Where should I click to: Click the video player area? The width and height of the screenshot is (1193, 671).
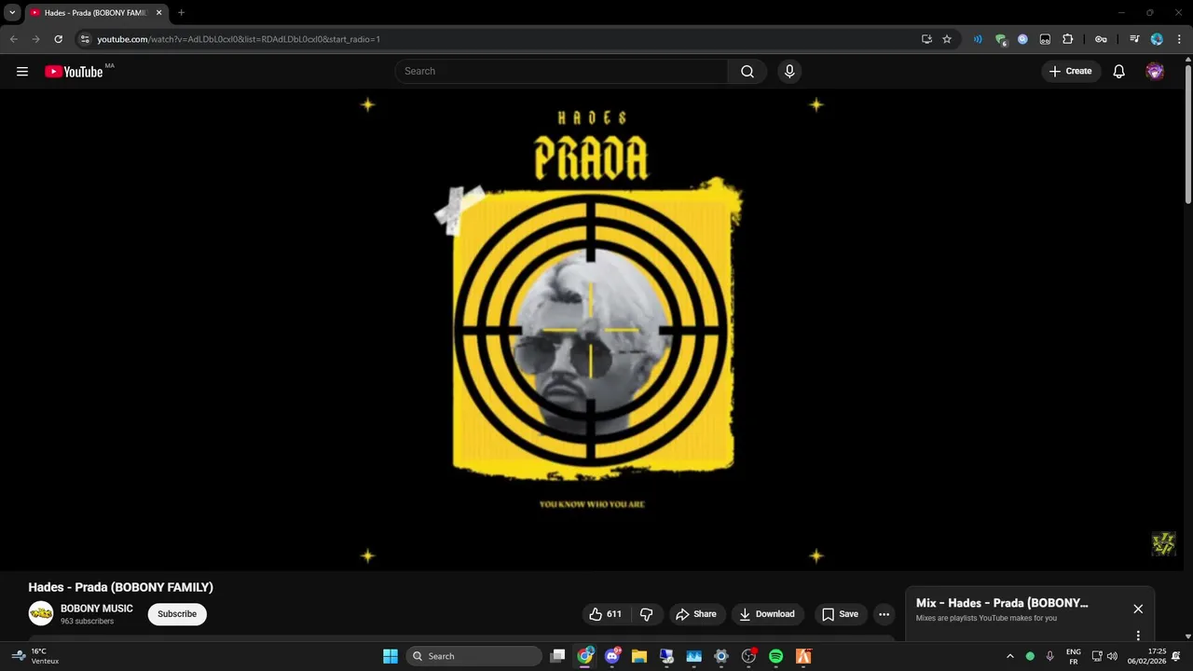[593, 330]
